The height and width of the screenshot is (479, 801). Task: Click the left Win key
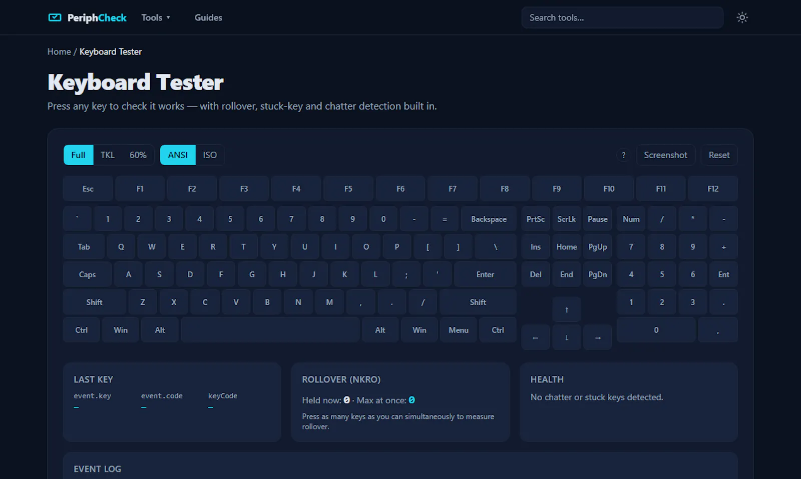click(x=121, y=330)
